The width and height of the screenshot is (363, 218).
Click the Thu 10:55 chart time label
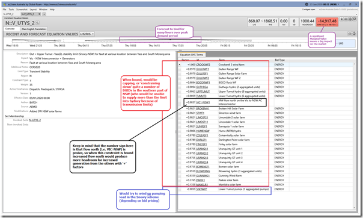[x=130, y=46]
